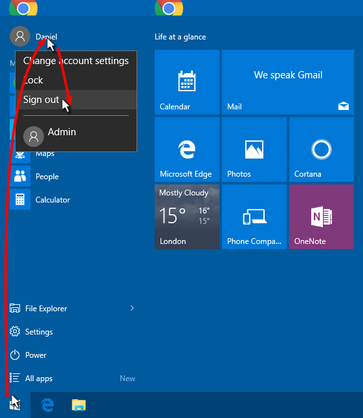Click the New label beside All apps
Viewport: 363px width, 418px height.
pos(127,379)
